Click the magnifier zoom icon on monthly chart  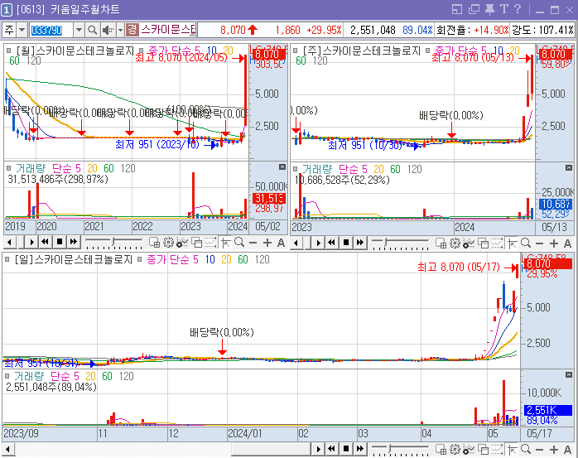[x=239, y=243]
